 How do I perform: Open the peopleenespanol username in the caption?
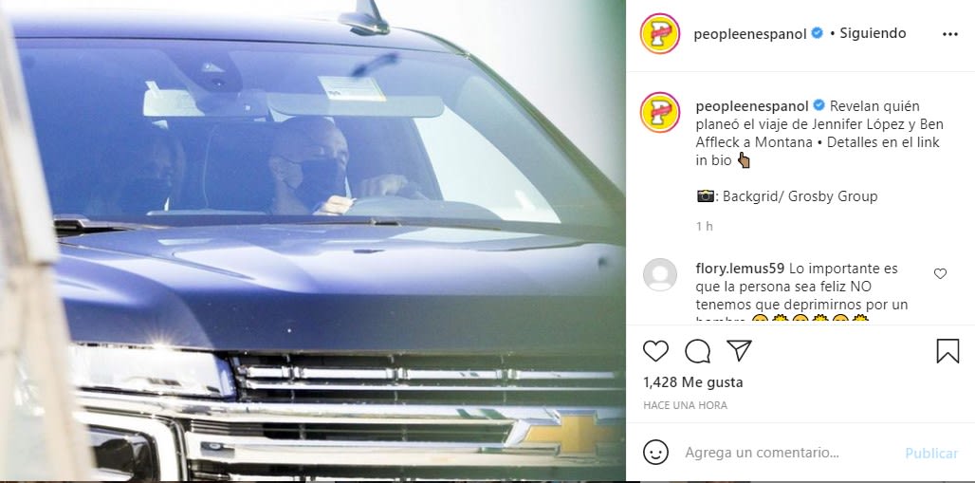[x=752, y=106]
